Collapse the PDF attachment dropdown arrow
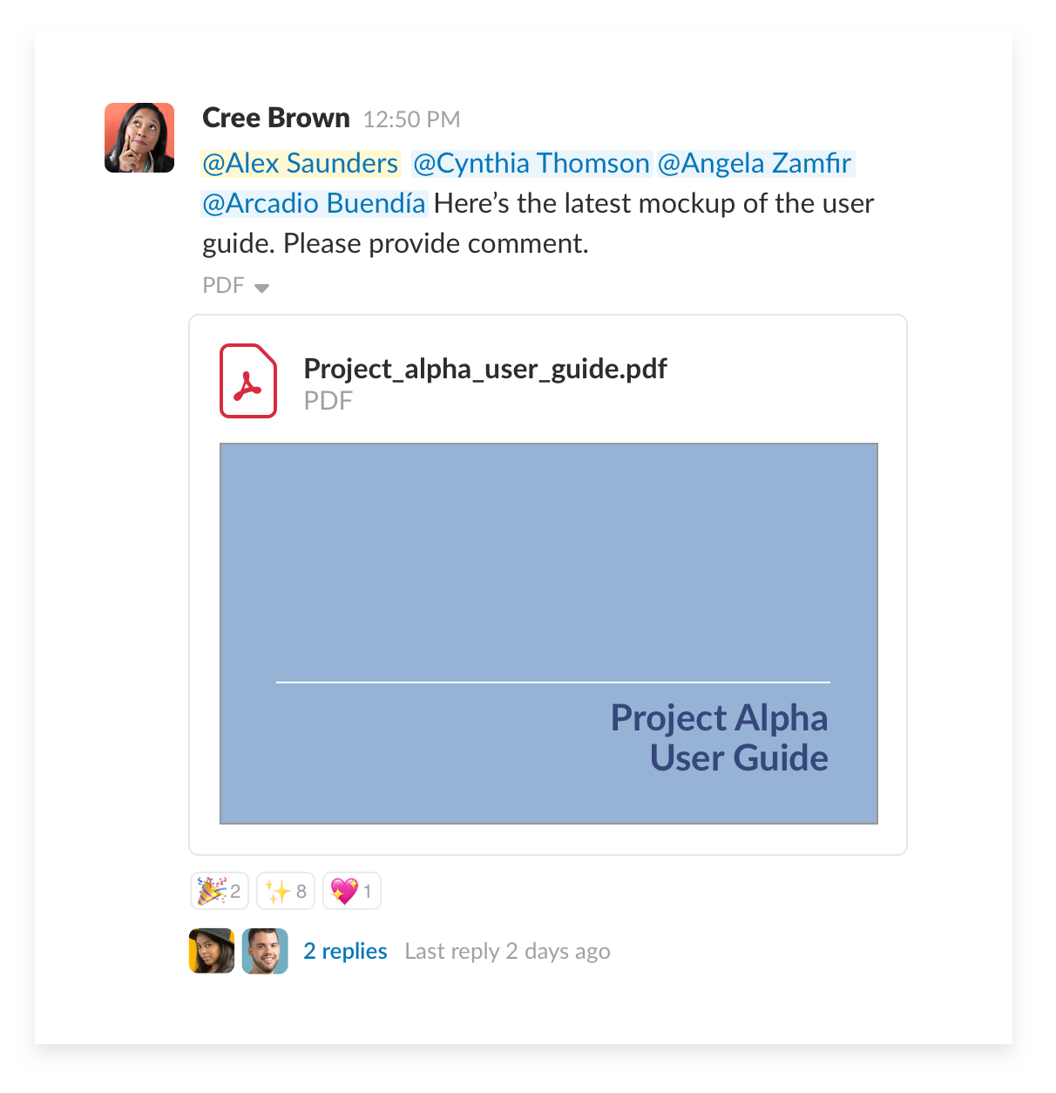The height and width of the screenshot is (1093, 1056). click(x=261, y=288)
